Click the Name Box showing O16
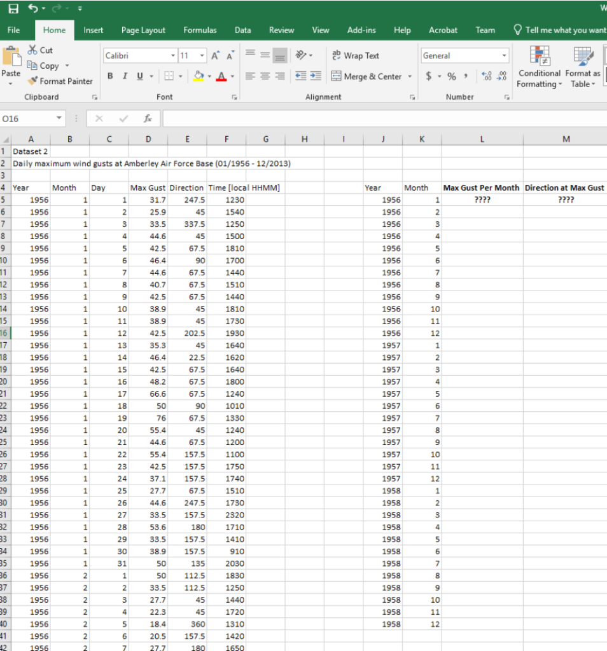The height and width of the screenshot is (651, 607). [28, 119]
